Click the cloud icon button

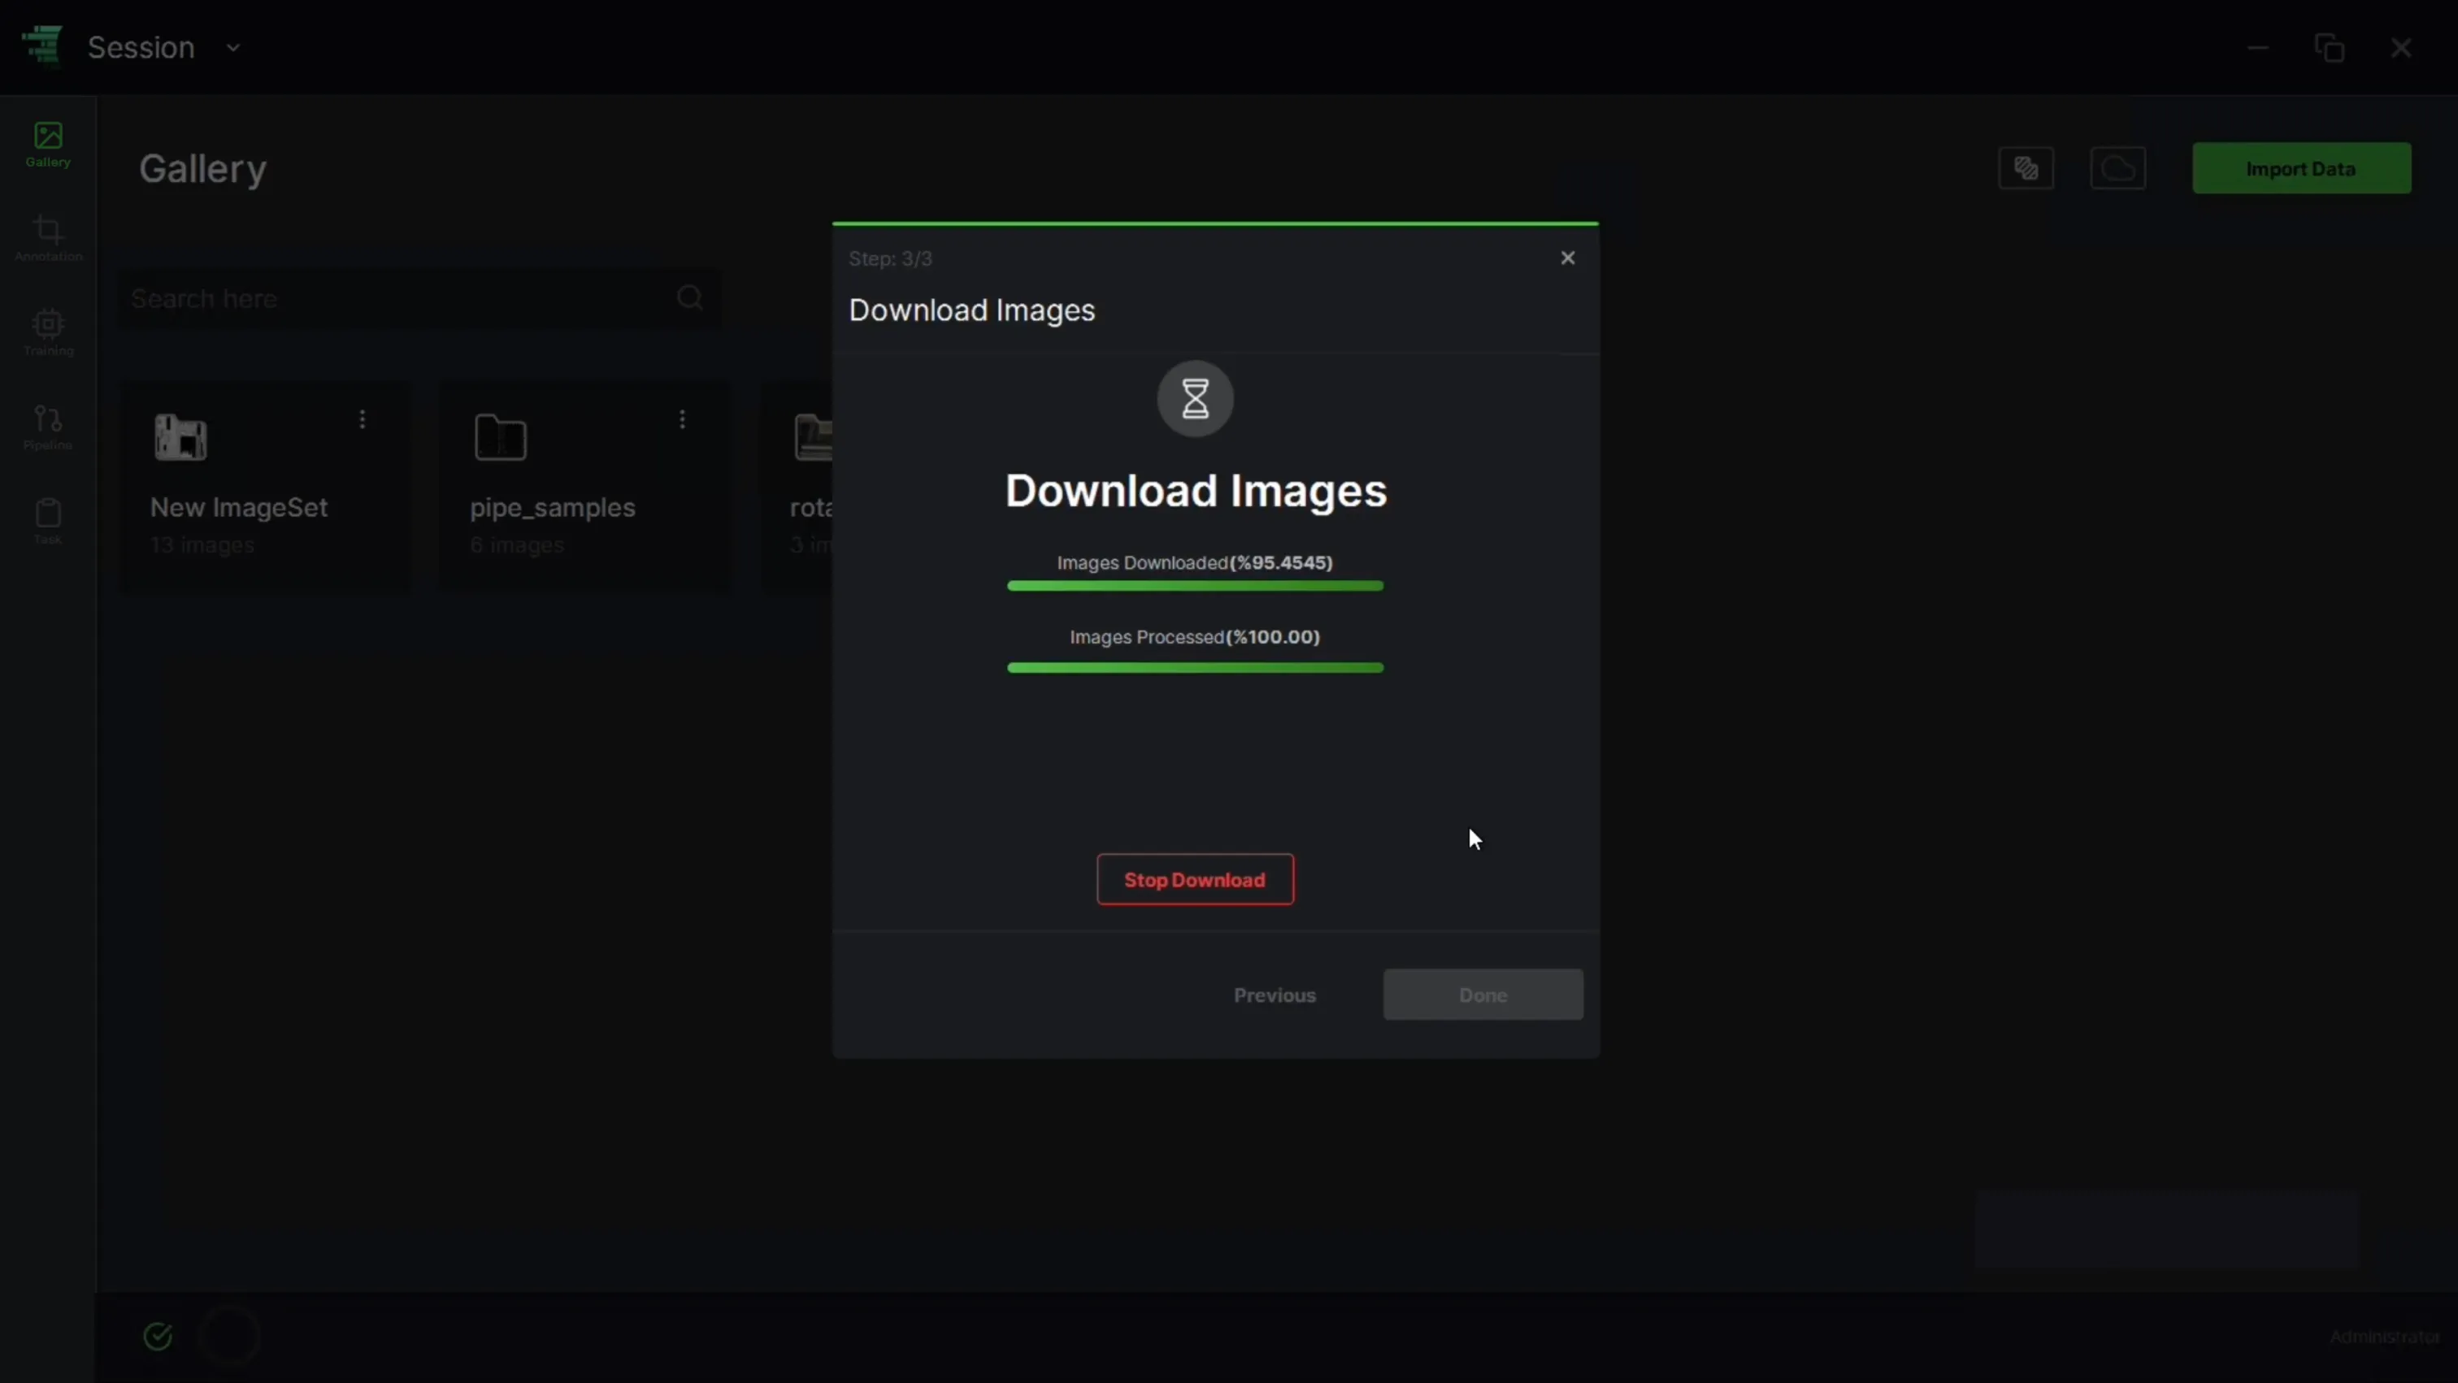(x=2117, y=169)
